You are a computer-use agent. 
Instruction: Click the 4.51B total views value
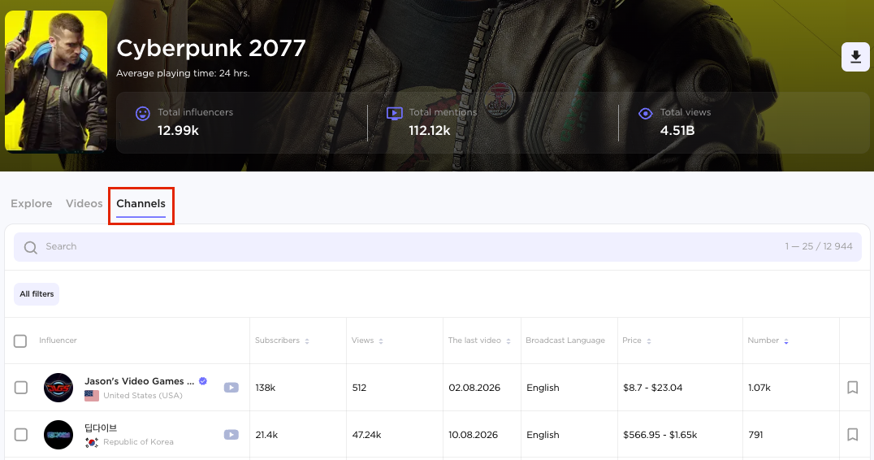[x=677, y=131]
